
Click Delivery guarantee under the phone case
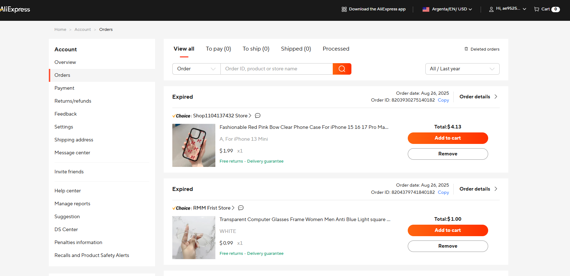(265, 162)
